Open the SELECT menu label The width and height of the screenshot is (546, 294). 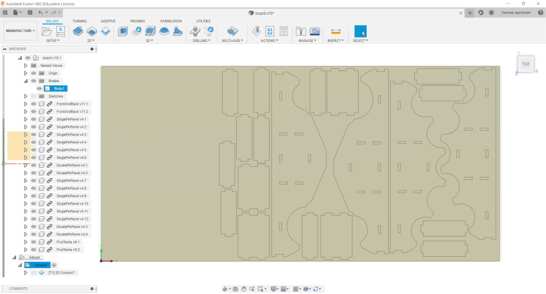point(360,41)
